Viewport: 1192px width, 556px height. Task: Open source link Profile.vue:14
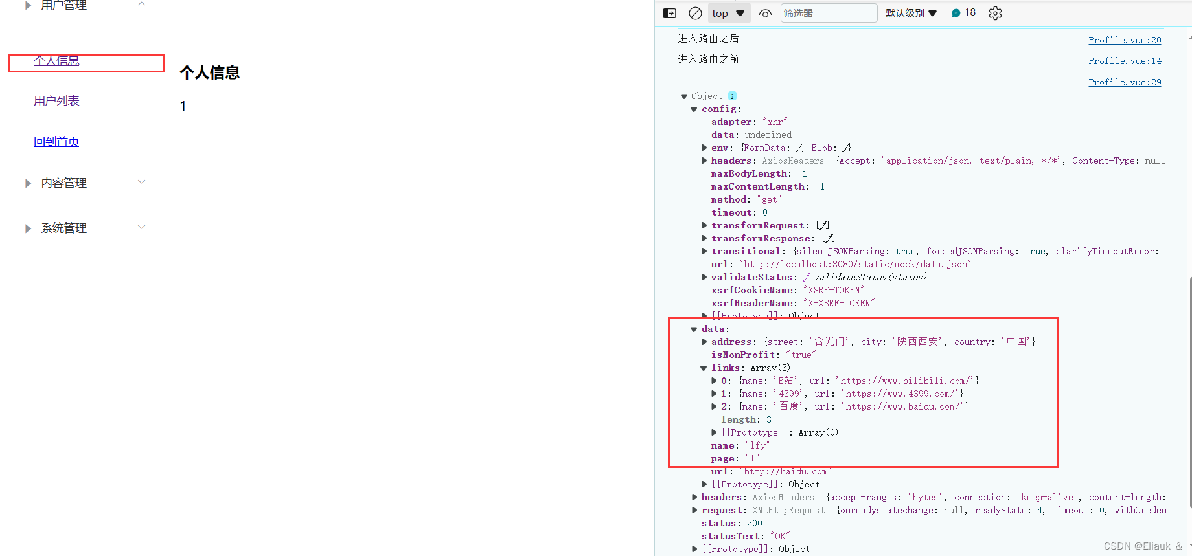click(1125, 61)
